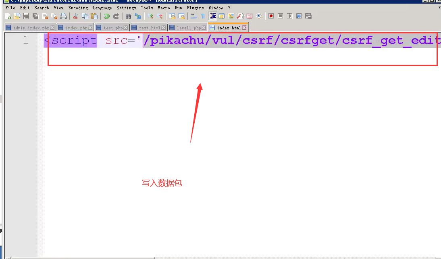Copy the selection to clipboard
The height and width of the screenshot is (259, 441).
tap(85, 16)
